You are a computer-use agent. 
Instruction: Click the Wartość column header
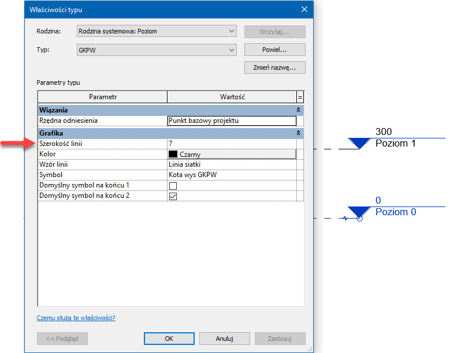tap(231, 97)
